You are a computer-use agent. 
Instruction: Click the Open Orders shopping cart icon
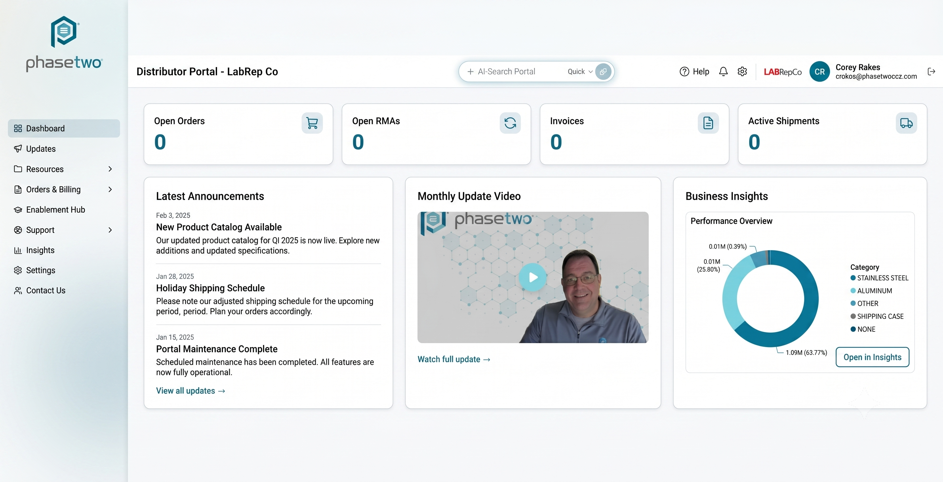point(312,123)
